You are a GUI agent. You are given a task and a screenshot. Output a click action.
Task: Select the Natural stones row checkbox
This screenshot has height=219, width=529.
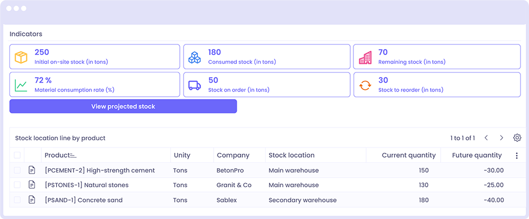click(17, 185)
